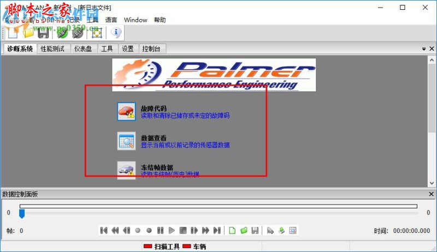Click the fast-forward double-arrow button

pos(206,230)
